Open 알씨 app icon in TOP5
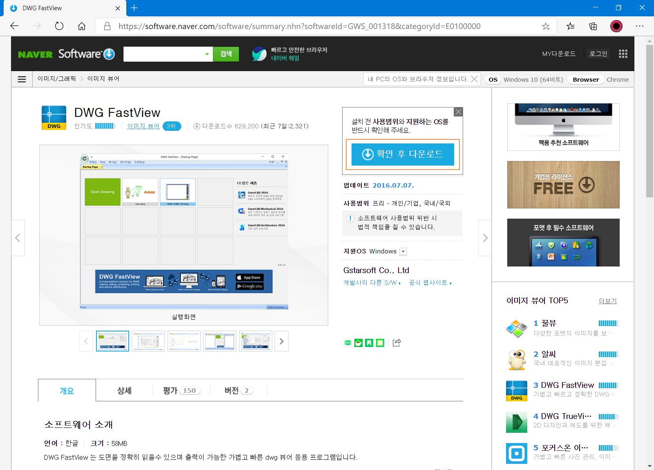654x470 pixels. coord(517,359)
